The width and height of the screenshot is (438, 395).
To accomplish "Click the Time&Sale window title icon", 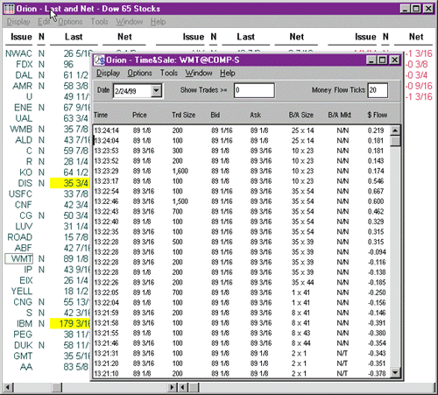I will tap(100, 60).
